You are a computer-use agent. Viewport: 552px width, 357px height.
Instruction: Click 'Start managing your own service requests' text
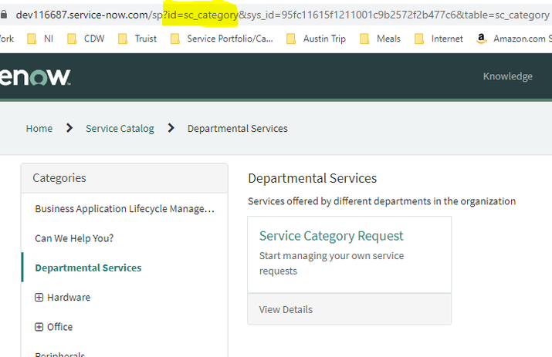(331, 264)
